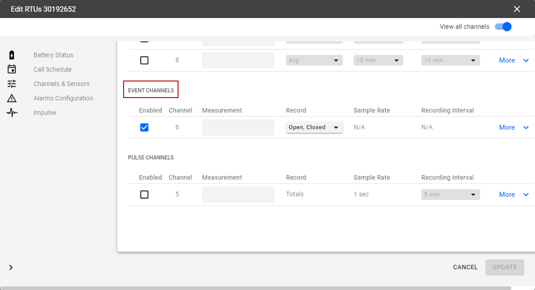Click the CANCEL button
535x290 pixels.
[x=465, y=267]
